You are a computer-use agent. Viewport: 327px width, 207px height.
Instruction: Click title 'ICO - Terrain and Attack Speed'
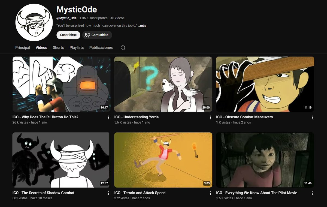pos(140,193)
